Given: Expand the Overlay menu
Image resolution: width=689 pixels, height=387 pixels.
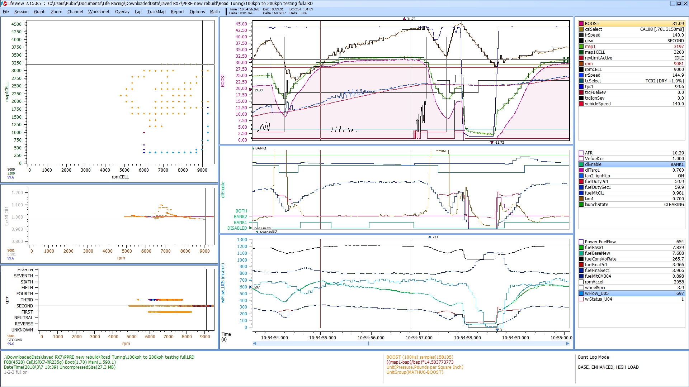Looking at the screenshot, I should point(122,12).
